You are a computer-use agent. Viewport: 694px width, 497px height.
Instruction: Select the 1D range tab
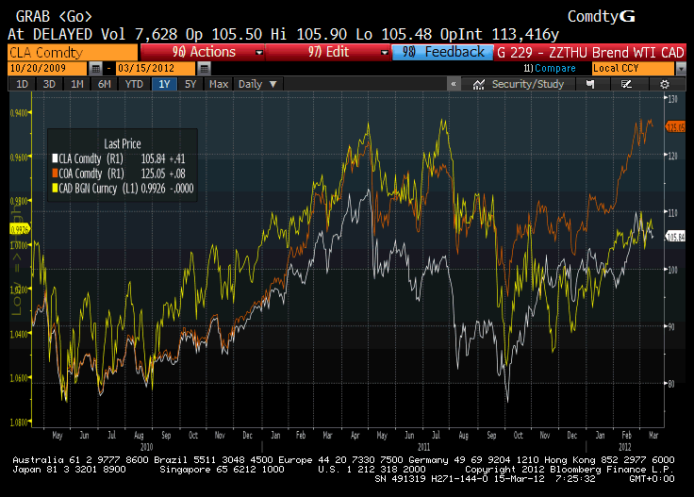pos(22,84)
